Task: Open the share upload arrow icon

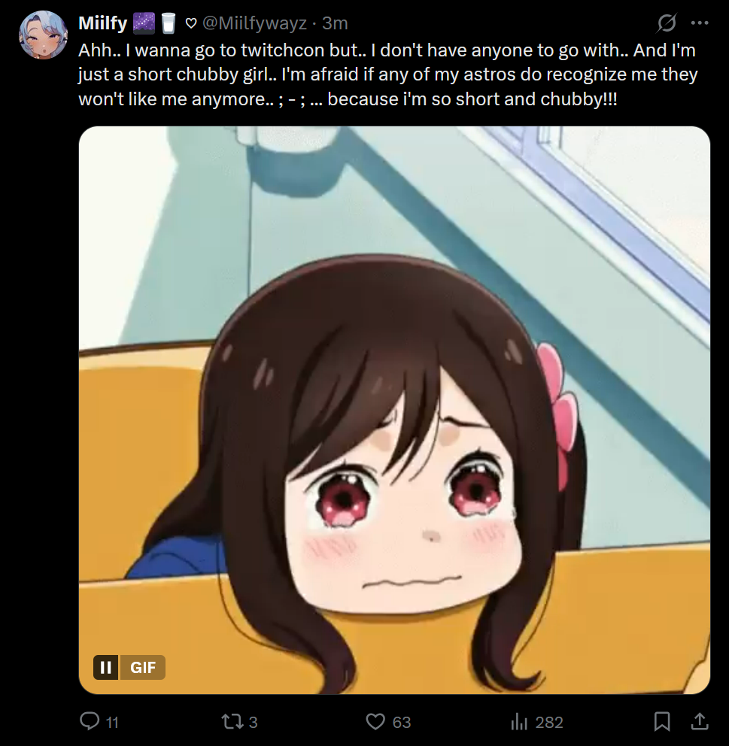Action: pos(699,720)
